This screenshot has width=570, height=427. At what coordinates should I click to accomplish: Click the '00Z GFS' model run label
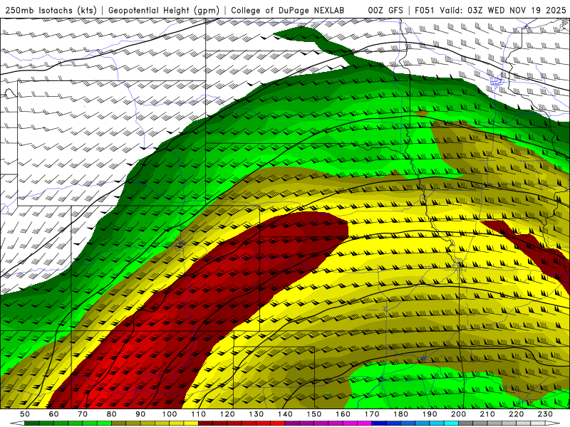[385, 10]
